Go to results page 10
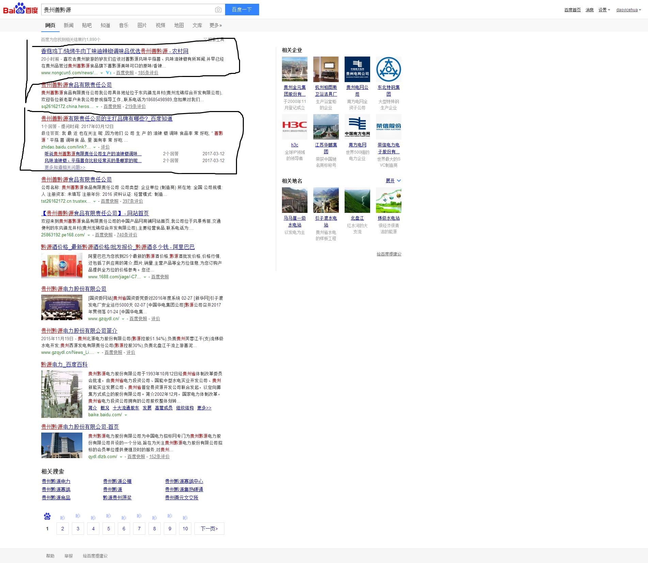648x563 pixels. (185, 529)
